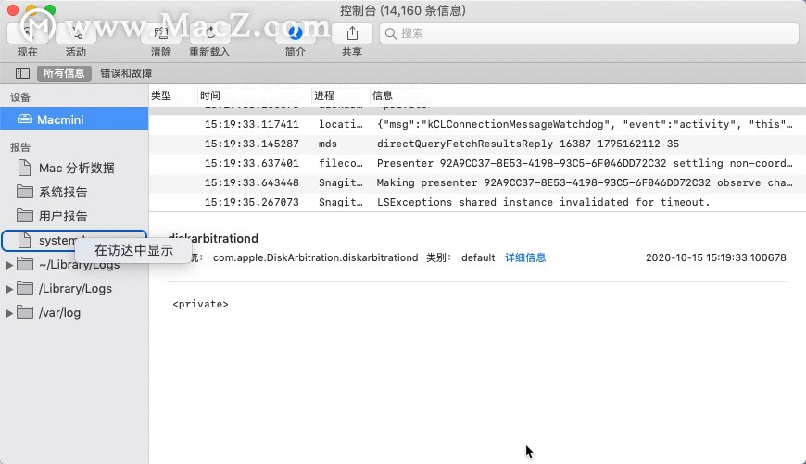
Task: Click the 2020-10-15 15:19:33.100678 timestamp
Action: pyautogui.click(x=716, y=257)
